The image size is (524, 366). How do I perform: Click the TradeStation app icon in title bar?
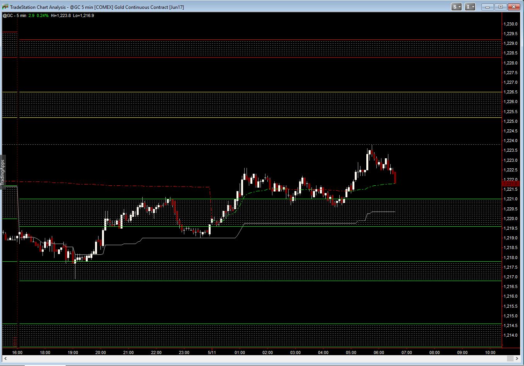(x=5, y=7)
